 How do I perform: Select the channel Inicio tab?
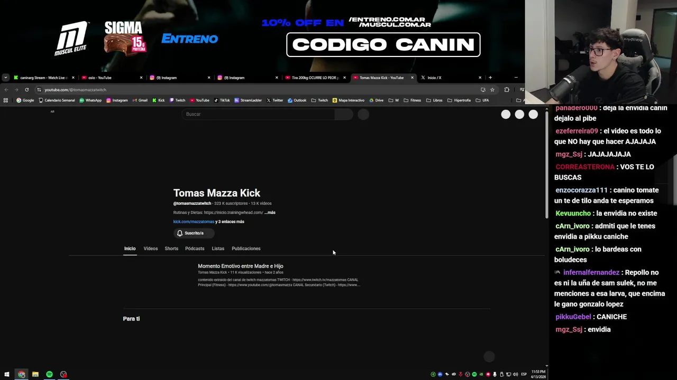pyautogui.click(x=130, y=249)
